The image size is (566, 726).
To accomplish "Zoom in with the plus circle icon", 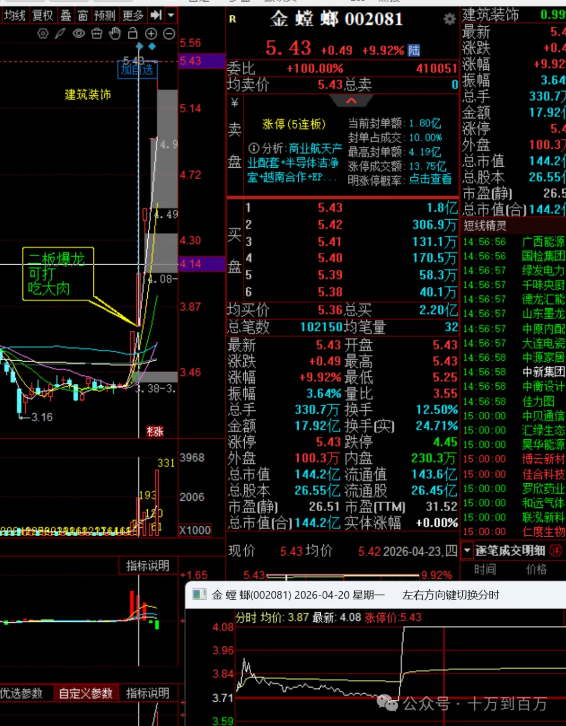I will [x=151, y=34].
